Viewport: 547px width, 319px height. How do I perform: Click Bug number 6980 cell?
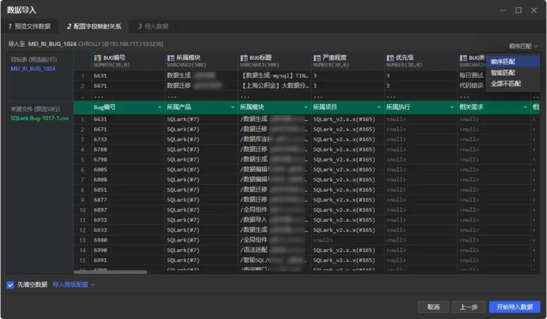128,240
